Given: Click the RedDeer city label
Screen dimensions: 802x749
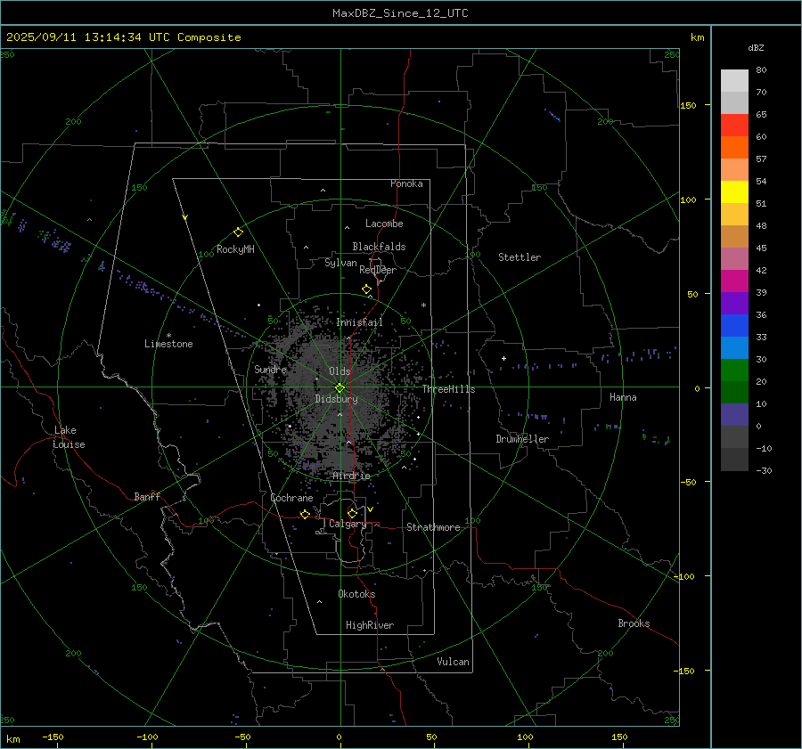Looking at the screenshot, I should (x=378, y=270).
